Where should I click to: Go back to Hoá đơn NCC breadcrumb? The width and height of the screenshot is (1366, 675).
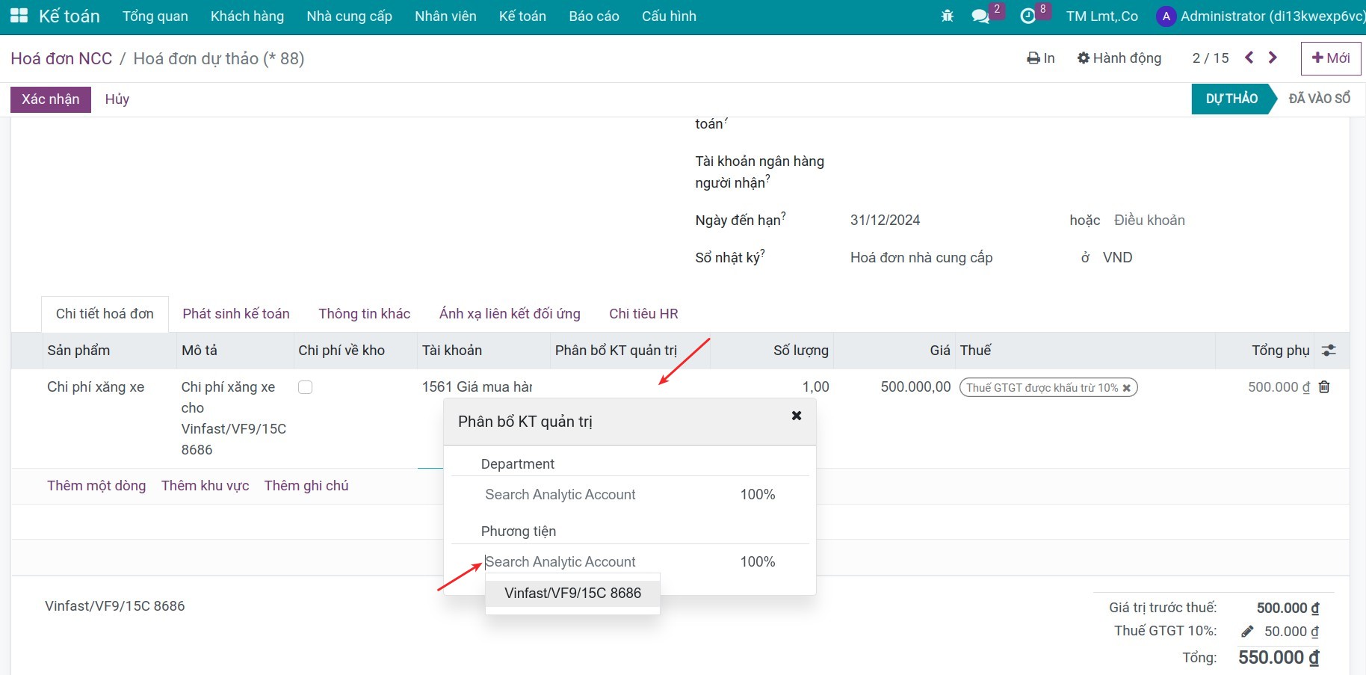61,58
